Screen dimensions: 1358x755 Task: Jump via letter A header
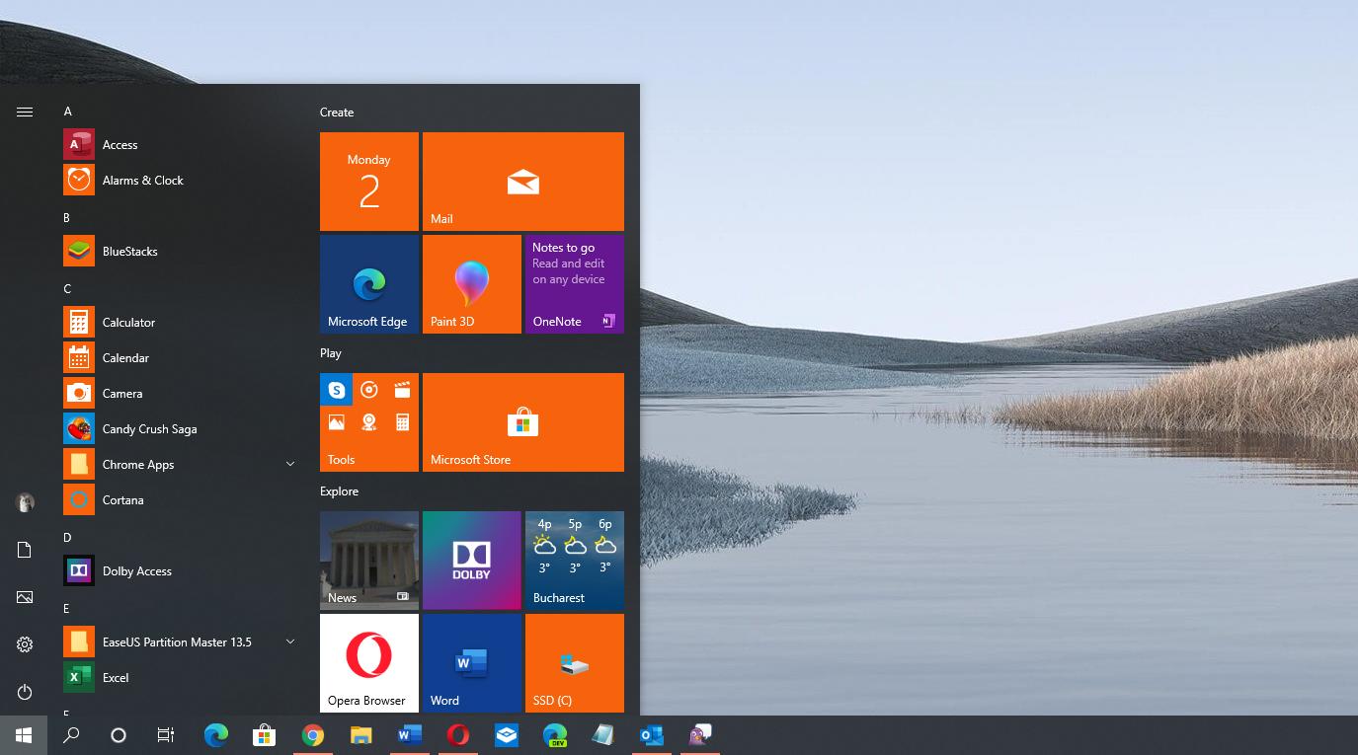pos(68,112)
